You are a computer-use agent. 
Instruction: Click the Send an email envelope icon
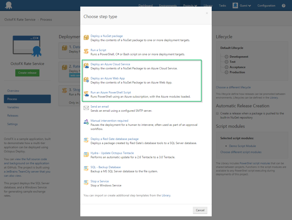pyautogui.click(x=86, y=108)
